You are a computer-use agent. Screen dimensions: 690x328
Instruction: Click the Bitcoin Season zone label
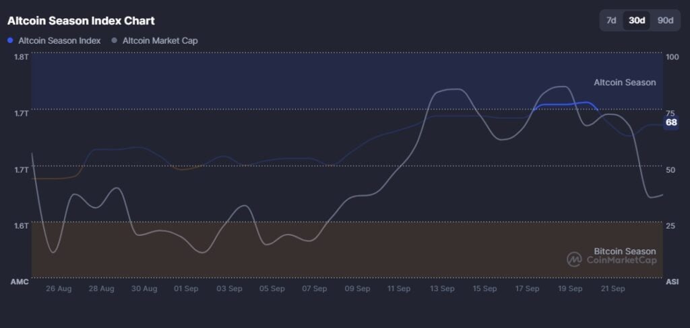(625, 251)
